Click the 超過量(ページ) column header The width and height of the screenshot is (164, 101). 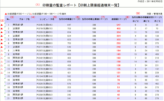point(119,19)
